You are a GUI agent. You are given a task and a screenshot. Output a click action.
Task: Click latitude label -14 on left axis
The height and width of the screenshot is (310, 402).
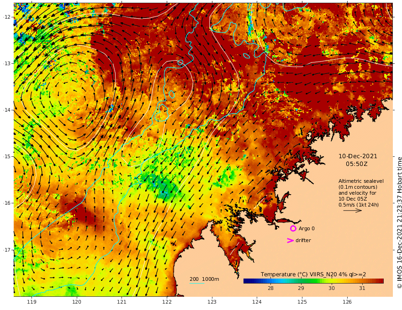[7, 110]
